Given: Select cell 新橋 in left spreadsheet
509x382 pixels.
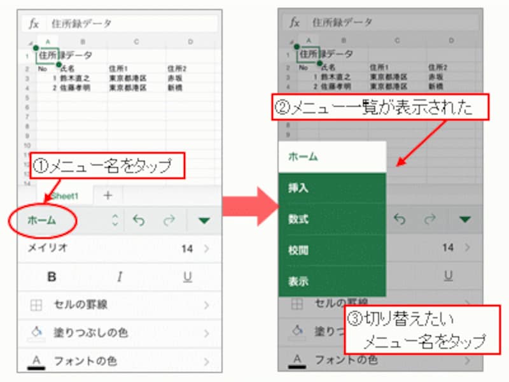Looking at the screenshot, I should (175, 88).
